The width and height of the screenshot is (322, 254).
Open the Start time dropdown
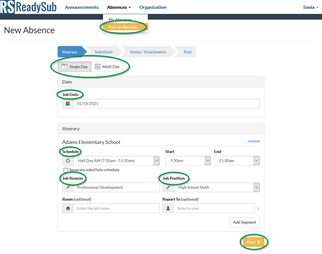(x=207, y=161)
